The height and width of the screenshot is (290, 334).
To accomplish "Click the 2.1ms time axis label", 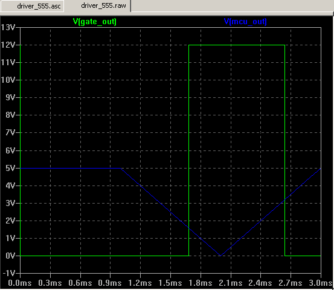I will [x=231, y=283].
